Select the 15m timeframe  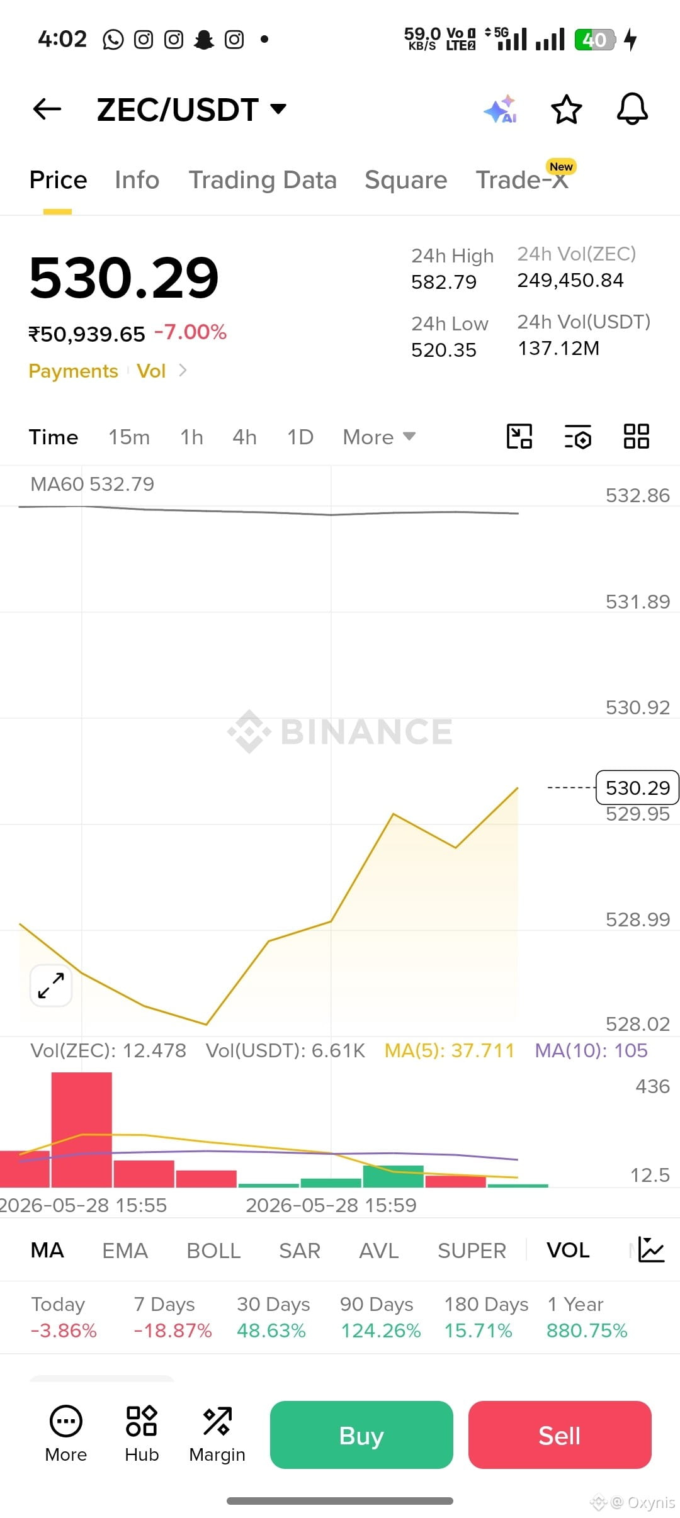[x=129, y=437]
